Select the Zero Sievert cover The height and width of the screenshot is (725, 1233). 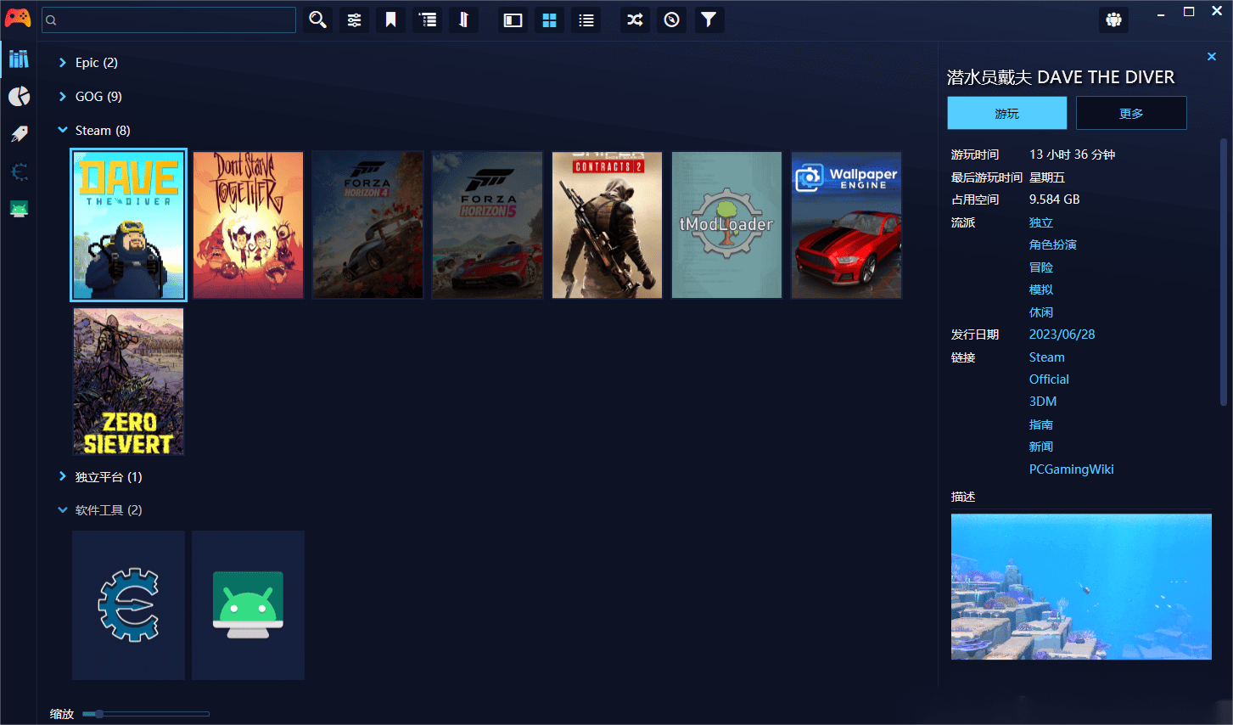[128, 381]
